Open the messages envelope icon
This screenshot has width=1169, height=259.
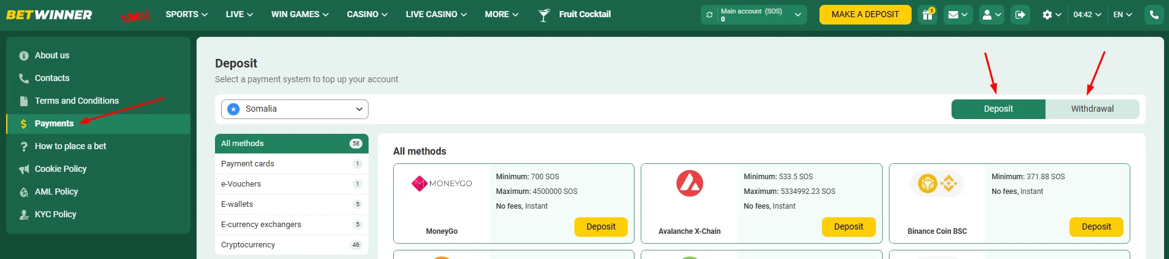pos(958,15)
